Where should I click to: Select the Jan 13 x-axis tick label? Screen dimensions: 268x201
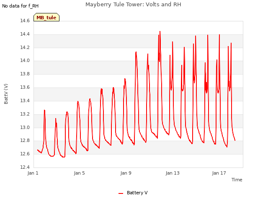pos(173,173)
